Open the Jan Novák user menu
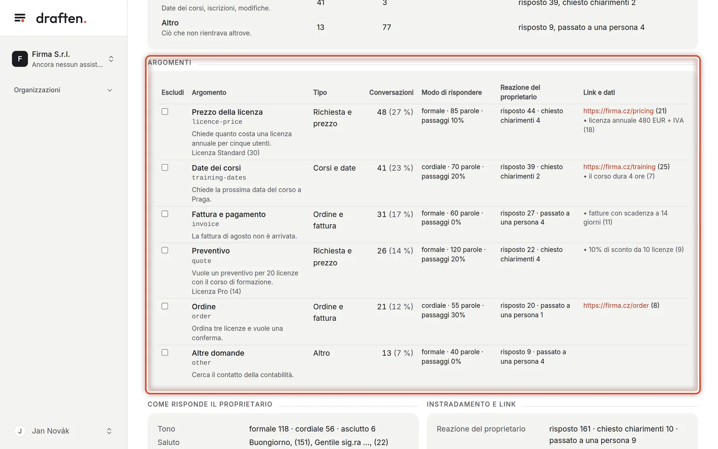This screenshot has width=718, height=449. 63,431
